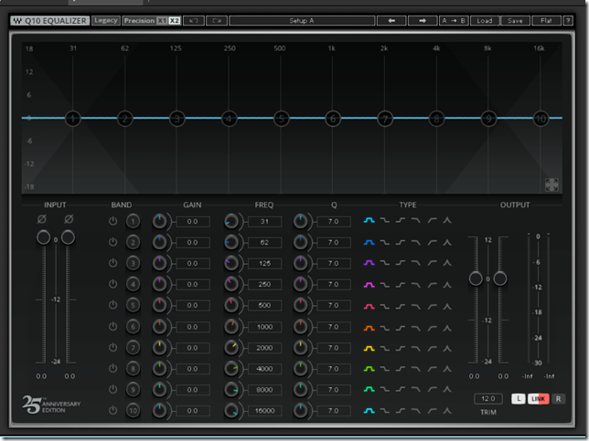Viewport: 589px width, 441px height.
Task: Toggle power for band 6
Action: pyautogui.click(x=112, y=327)
